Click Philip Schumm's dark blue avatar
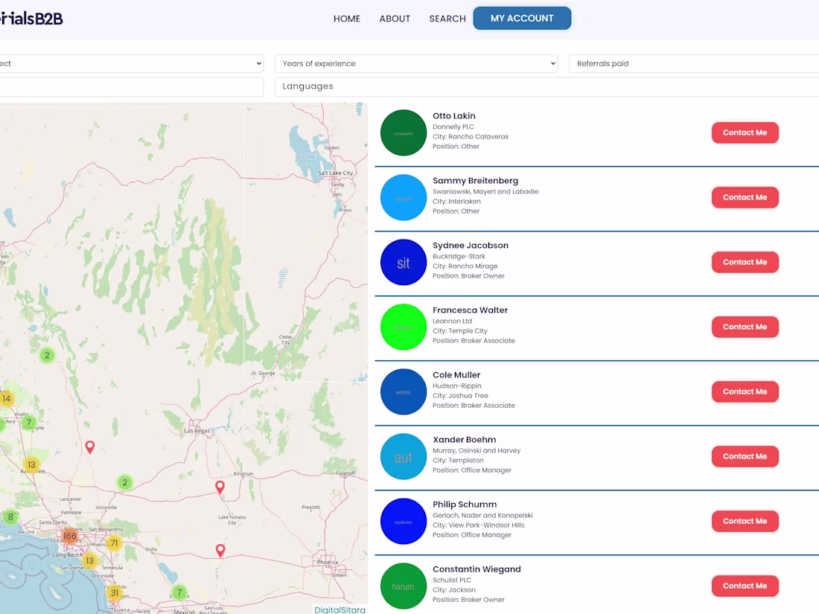 pyautogui.click(x=404, y=521)
